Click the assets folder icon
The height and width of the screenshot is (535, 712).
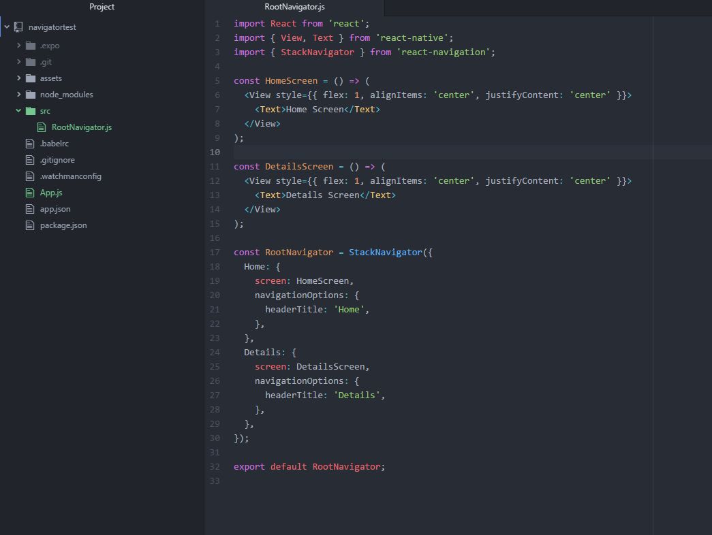pyautogui.click(x=31, y=78)
